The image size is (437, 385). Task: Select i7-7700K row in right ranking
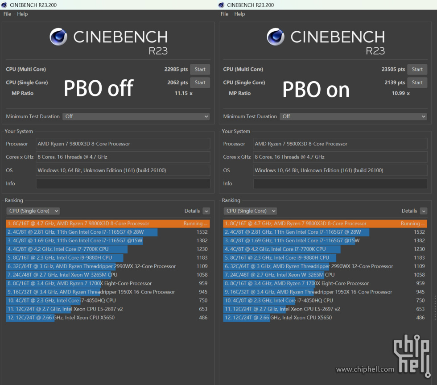point(325,249)
